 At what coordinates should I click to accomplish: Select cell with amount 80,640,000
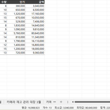tap(35, 33)
